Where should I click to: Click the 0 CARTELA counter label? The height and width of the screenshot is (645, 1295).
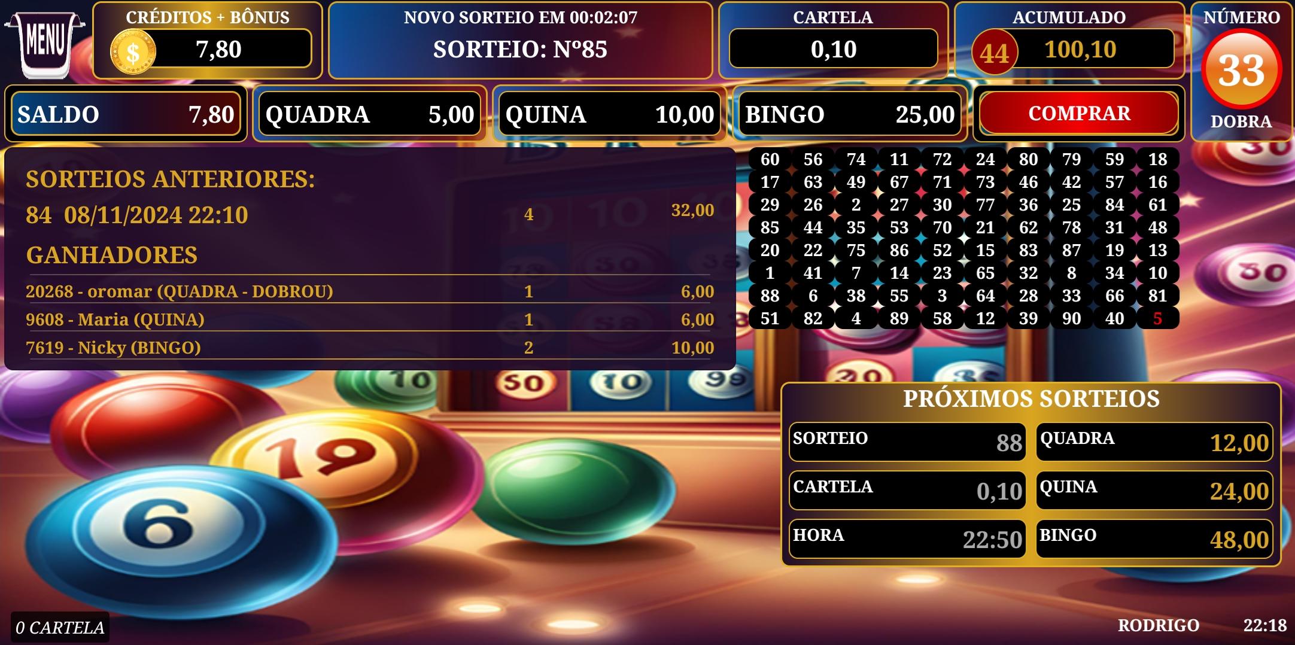point(60,627)
